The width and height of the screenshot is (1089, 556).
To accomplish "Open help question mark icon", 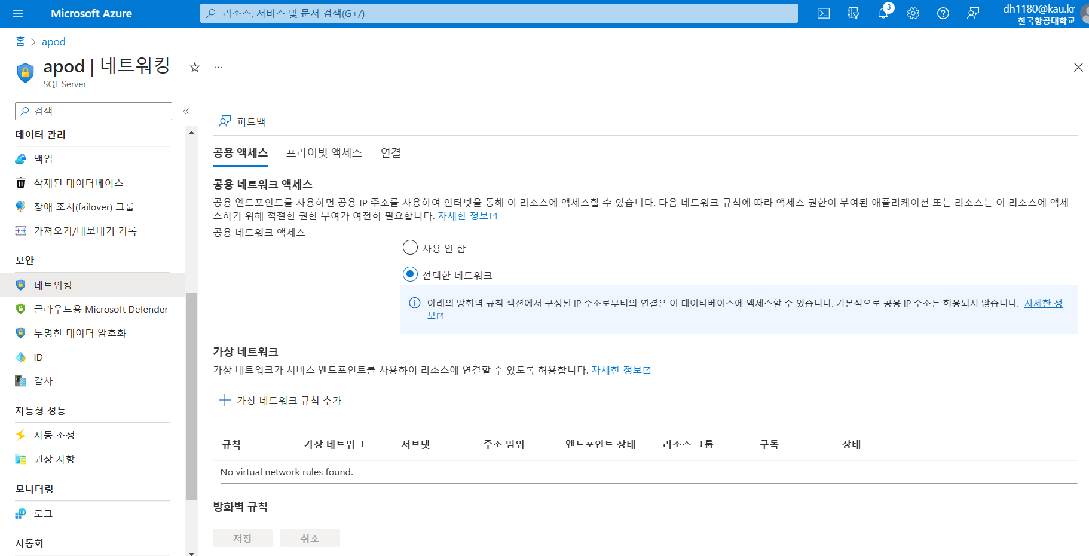I will 943,13.
